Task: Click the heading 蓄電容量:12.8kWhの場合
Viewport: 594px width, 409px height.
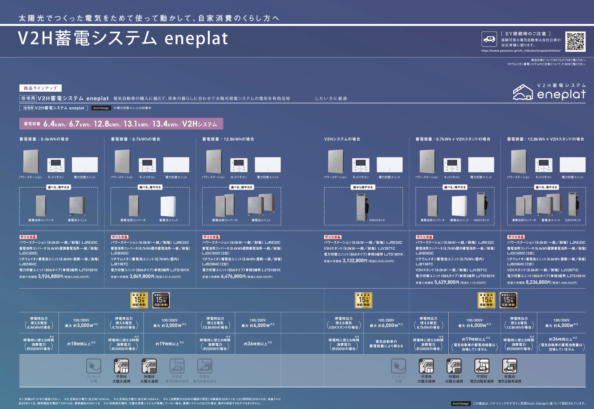Action: [x=228, y=139]
